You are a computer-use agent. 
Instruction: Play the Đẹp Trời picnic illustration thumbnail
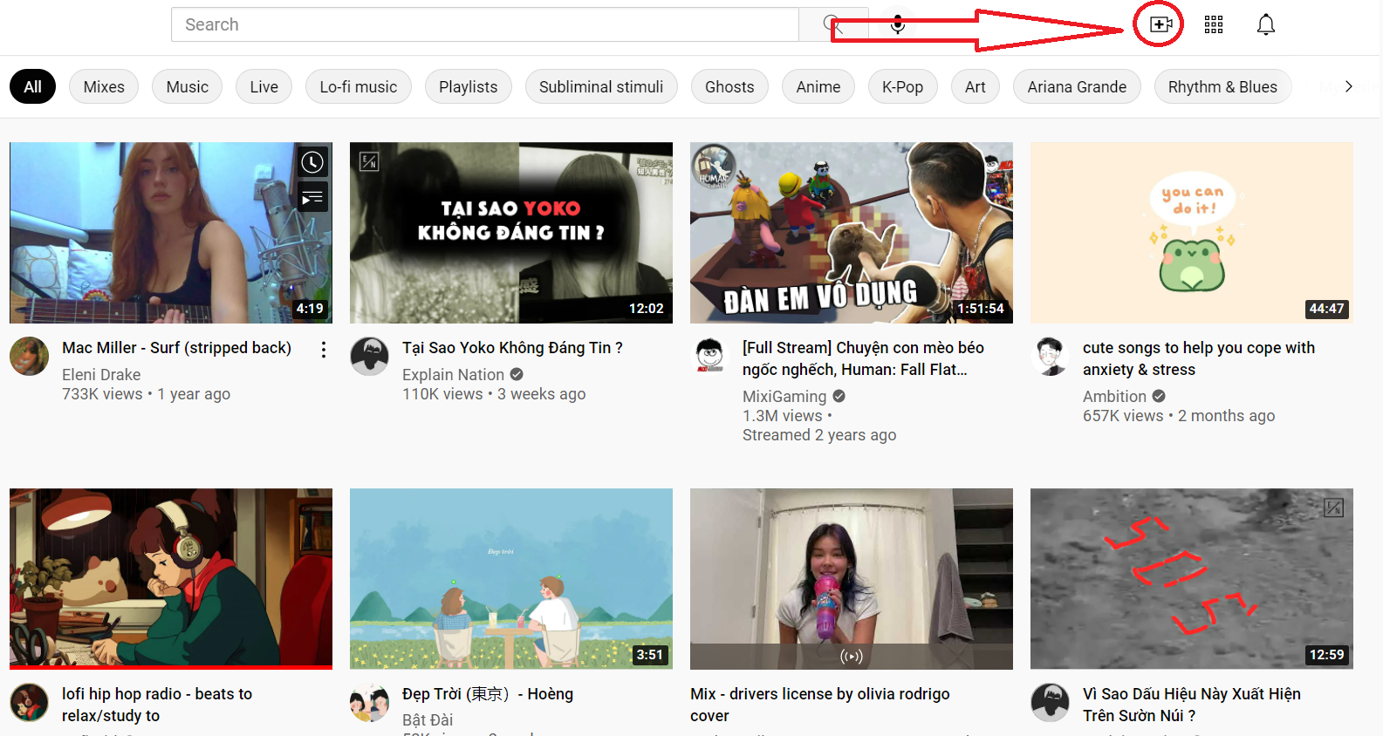(x=511, y=579)
